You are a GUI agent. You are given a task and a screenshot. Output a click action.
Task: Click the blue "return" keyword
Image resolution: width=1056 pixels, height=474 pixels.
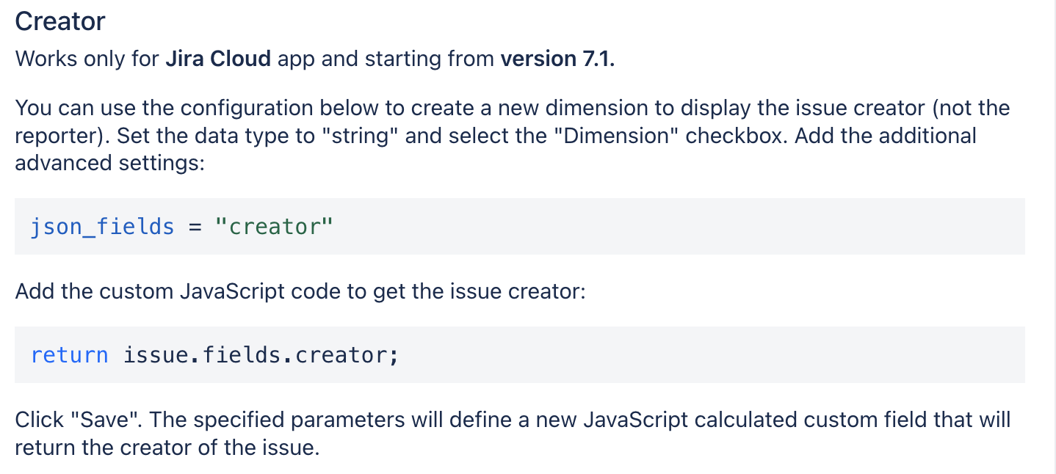[x=70, y=355]
